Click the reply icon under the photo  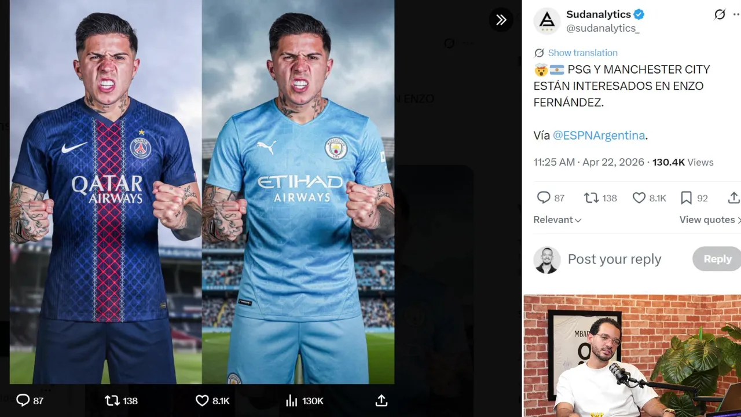23,400
